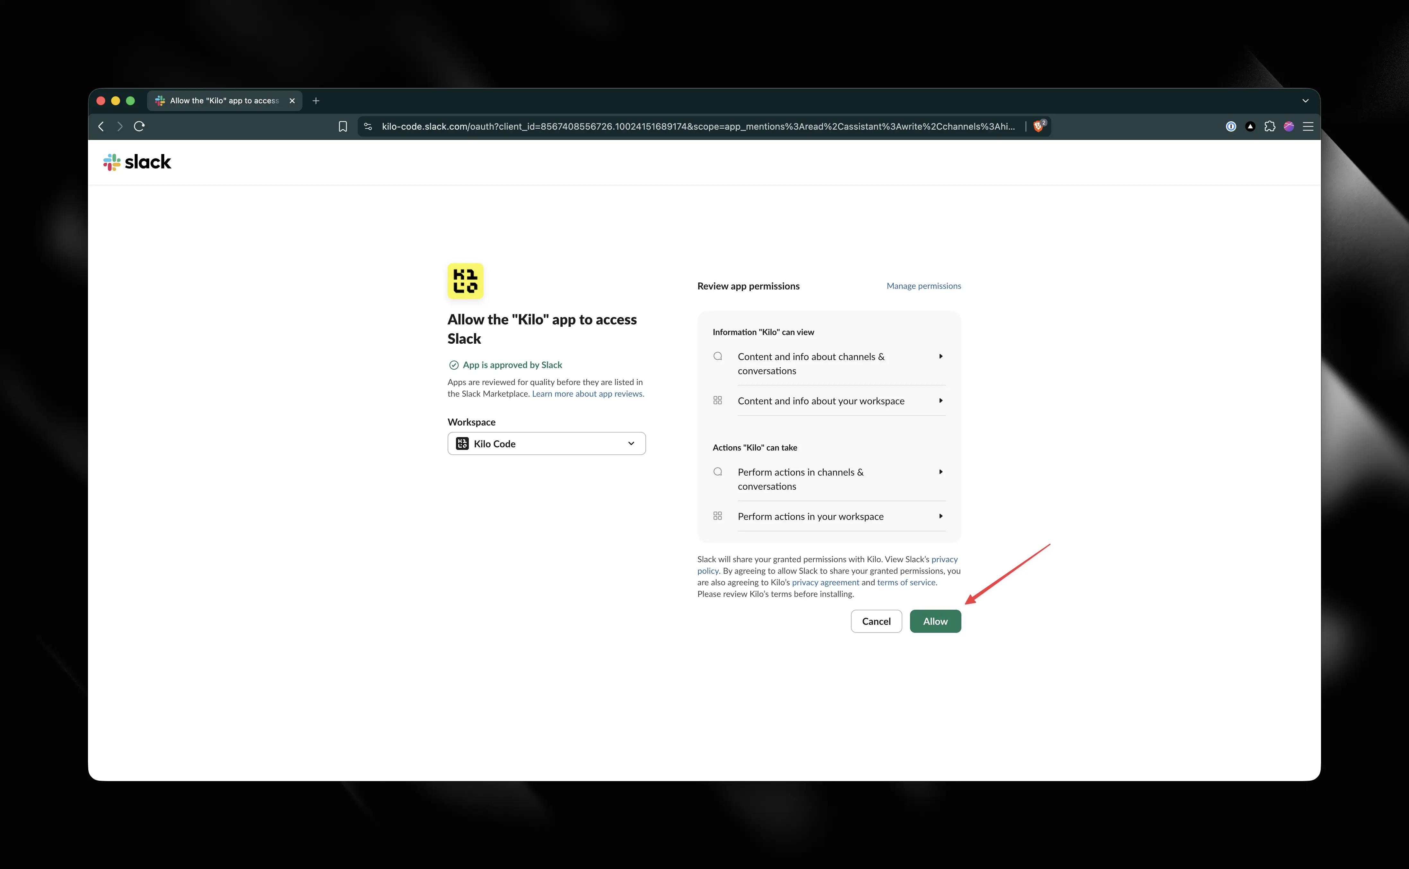This screenshot has width=1409, height=869.
Task: Click the "Information "Kilo" can view" heading
Action: [x=763, y=332]
